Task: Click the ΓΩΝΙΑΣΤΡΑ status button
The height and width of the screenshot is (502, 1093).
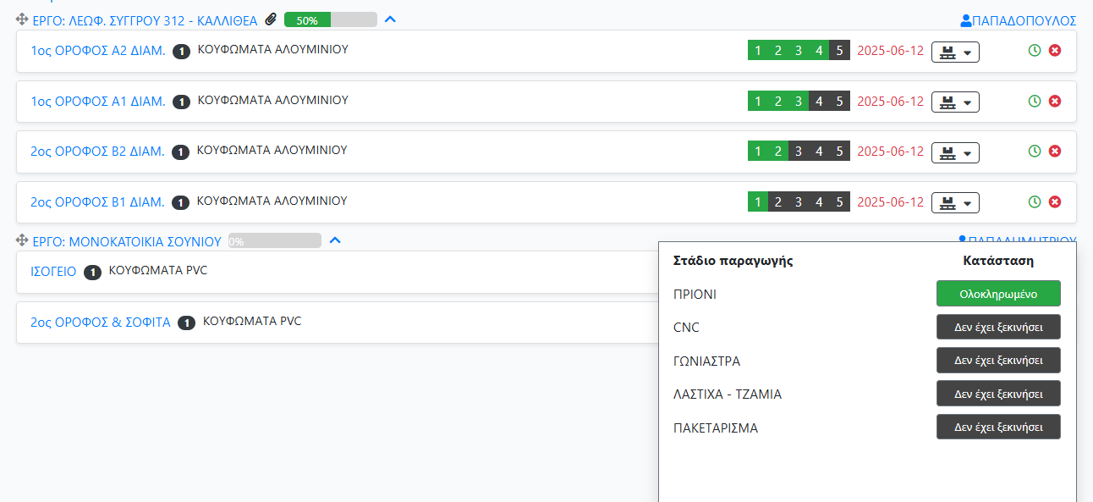Action: click(x=997, y=360)
